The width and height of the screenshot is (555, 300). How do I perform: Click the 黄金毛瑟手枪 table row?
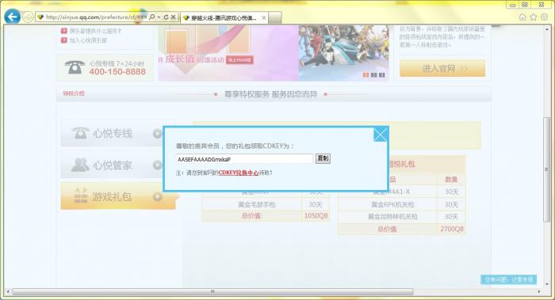point(266,204)
